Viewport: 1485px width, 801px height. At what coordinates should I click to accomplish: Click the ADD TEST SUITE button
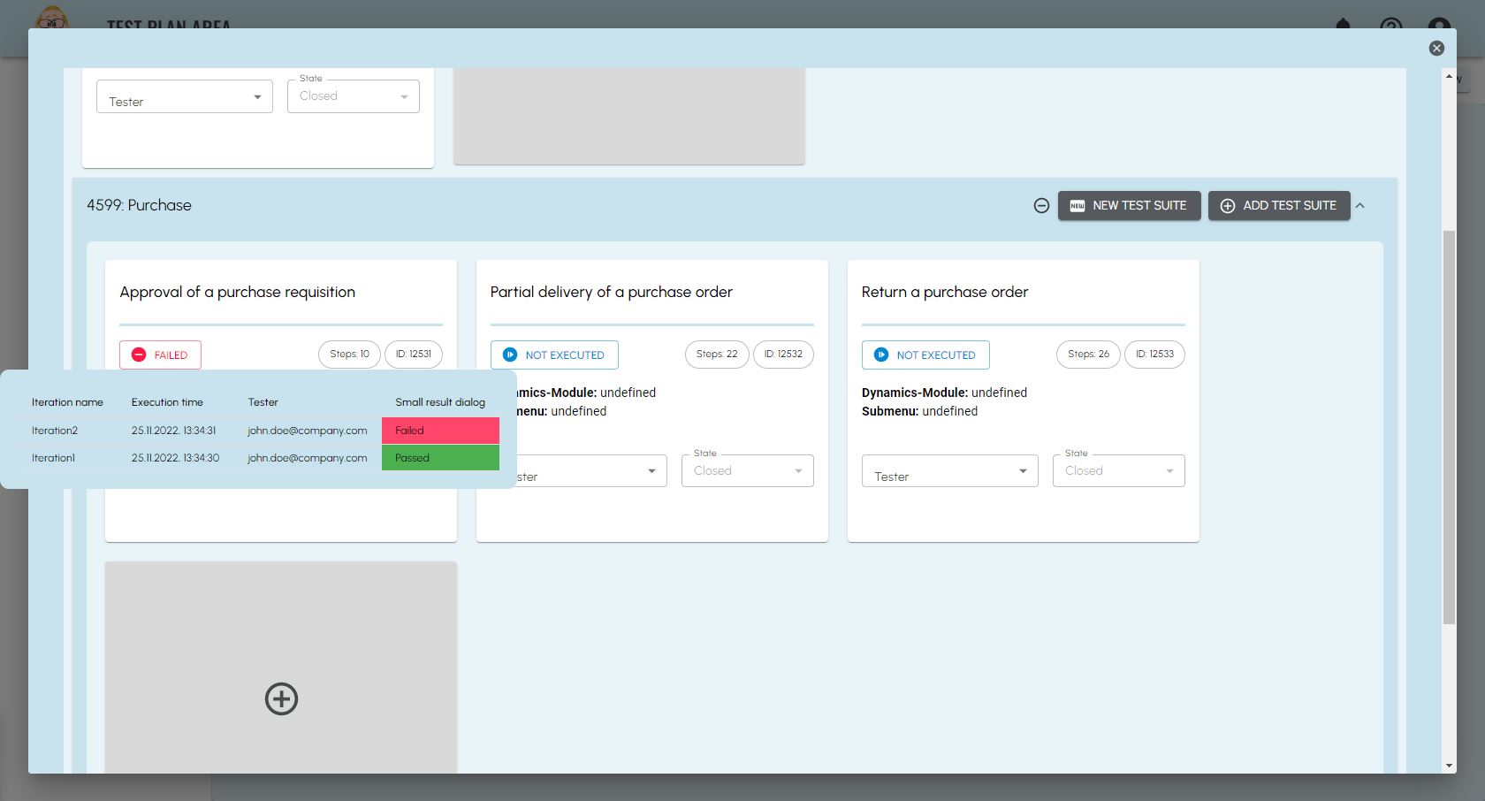(x=1278, y=205)
